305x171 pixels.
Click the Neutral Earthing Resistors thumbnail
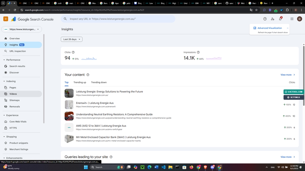pos(69,116)
